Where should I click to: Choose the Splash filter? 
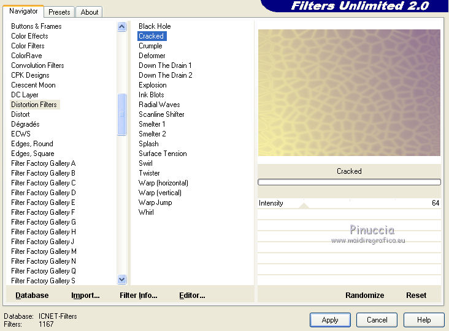pos(148,144)
